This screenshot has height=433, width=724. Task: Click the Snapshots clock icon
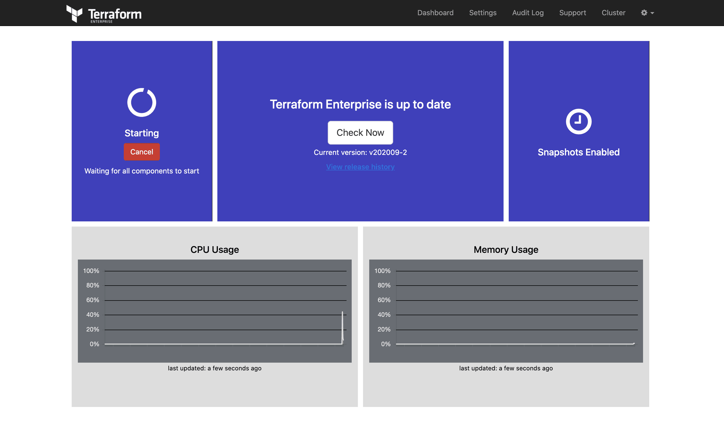tap(578, 121)
